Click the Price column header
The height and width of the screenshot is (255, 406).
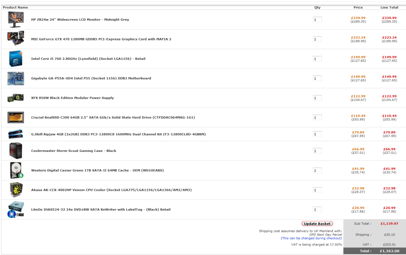tap(358, 8)
